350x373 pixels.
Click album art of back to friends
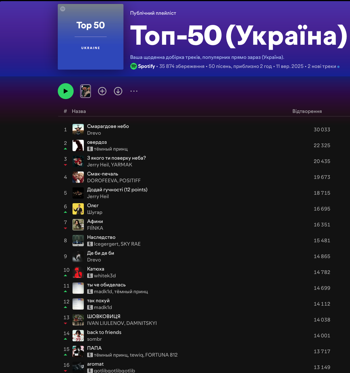click(x=78, y=336)
